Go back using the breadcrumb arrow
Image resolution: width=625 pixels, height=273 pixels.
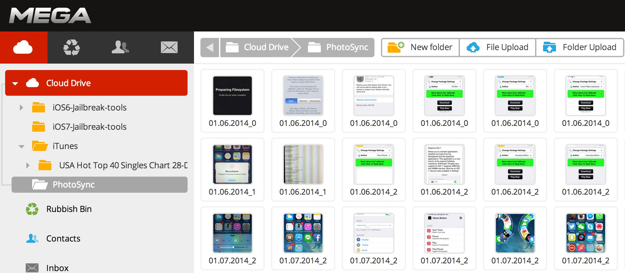210,48
